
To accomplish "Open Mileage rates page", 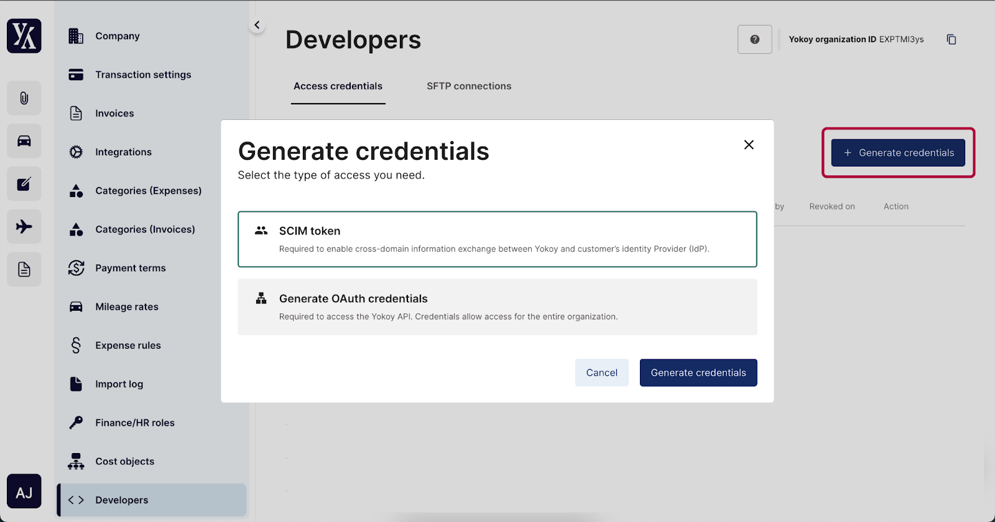I will [127, 307].
